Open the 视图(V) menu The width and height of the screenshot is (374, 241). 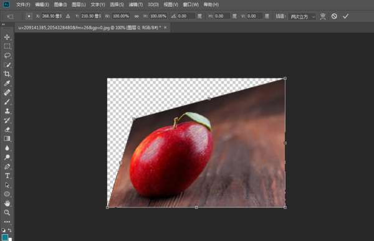click(171, 4)
